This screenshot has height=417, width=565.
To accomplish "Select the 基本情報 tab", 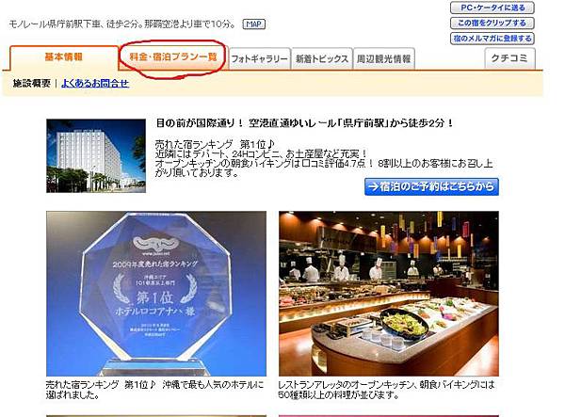I will [x=64, y=57].
